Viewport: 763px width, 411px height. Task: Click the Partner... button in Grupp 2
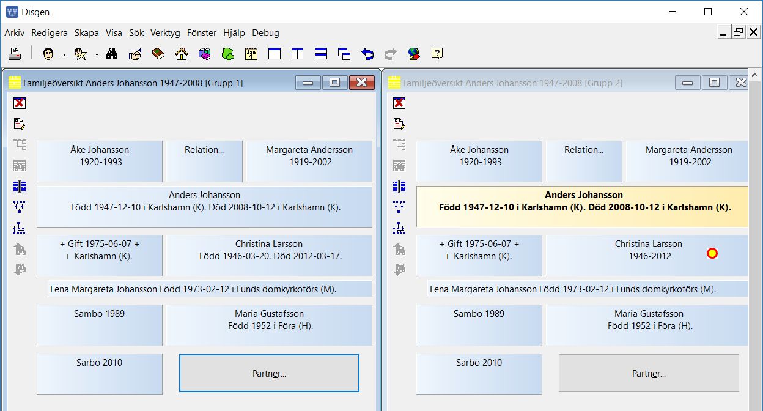(649, 373)
